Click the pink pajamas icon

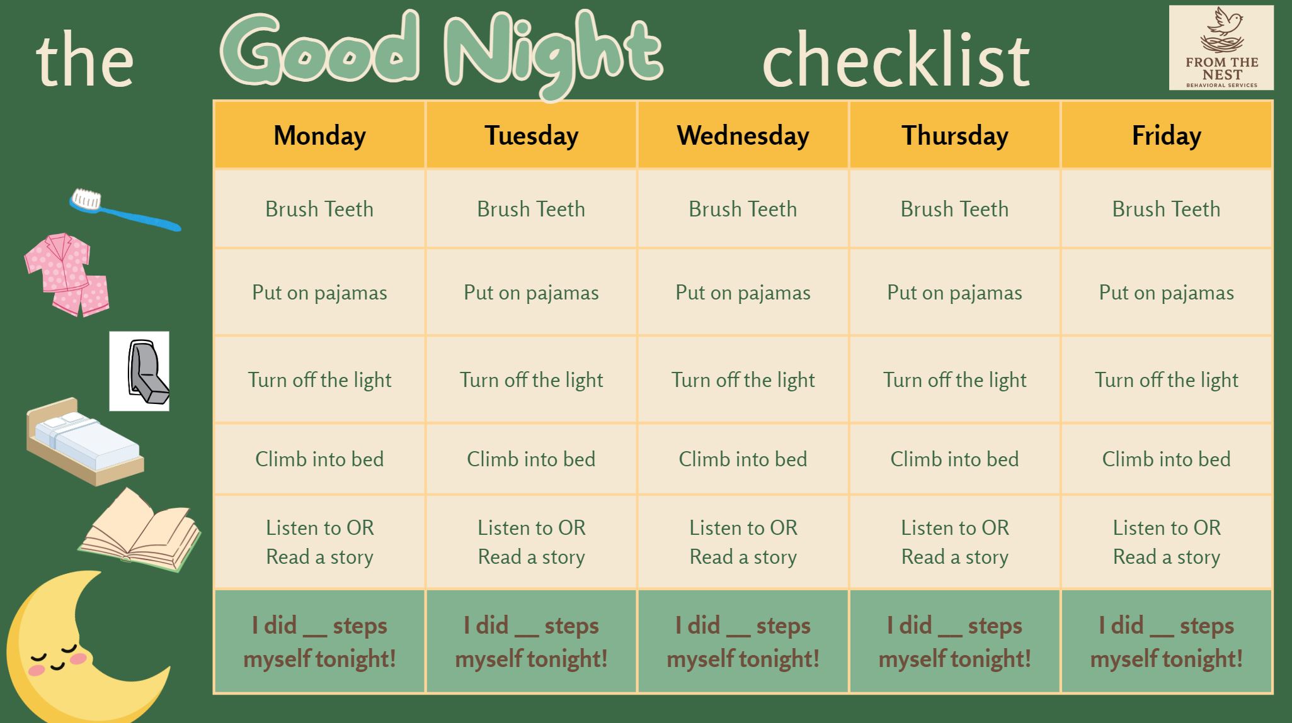67,273
